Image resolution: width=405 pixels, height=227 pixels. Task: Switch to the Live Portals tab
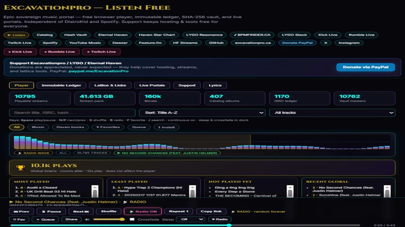[152, 85]
